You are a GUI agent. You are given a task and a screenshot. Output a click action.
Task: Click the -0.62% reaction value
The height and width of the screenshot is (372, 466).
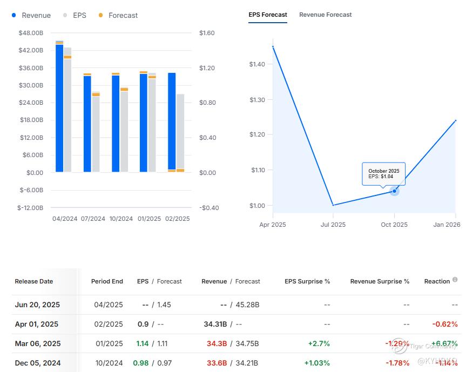445,324
